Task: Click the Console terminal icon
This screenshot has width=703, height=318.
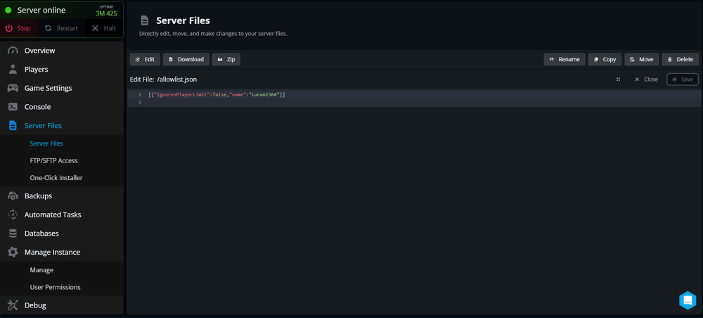Action: pyautogui.click(x=13, y=107)
